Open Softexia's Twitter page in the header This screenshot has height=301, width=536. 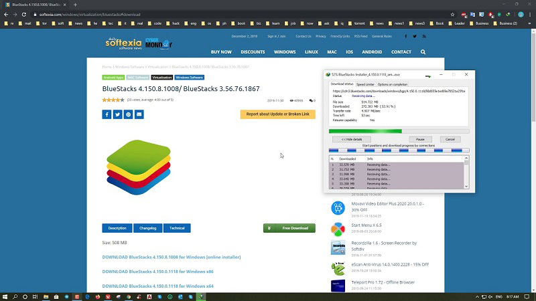point(415,36)
